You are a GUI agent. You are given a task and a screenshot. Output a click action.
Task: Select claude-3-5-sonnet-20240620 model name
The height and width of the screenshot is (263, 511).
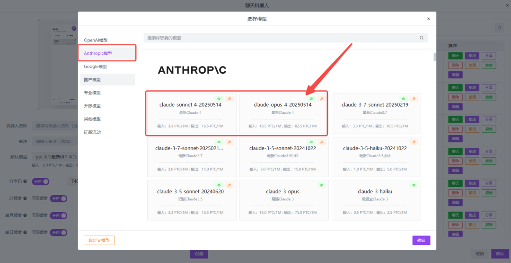coord(190,192)
